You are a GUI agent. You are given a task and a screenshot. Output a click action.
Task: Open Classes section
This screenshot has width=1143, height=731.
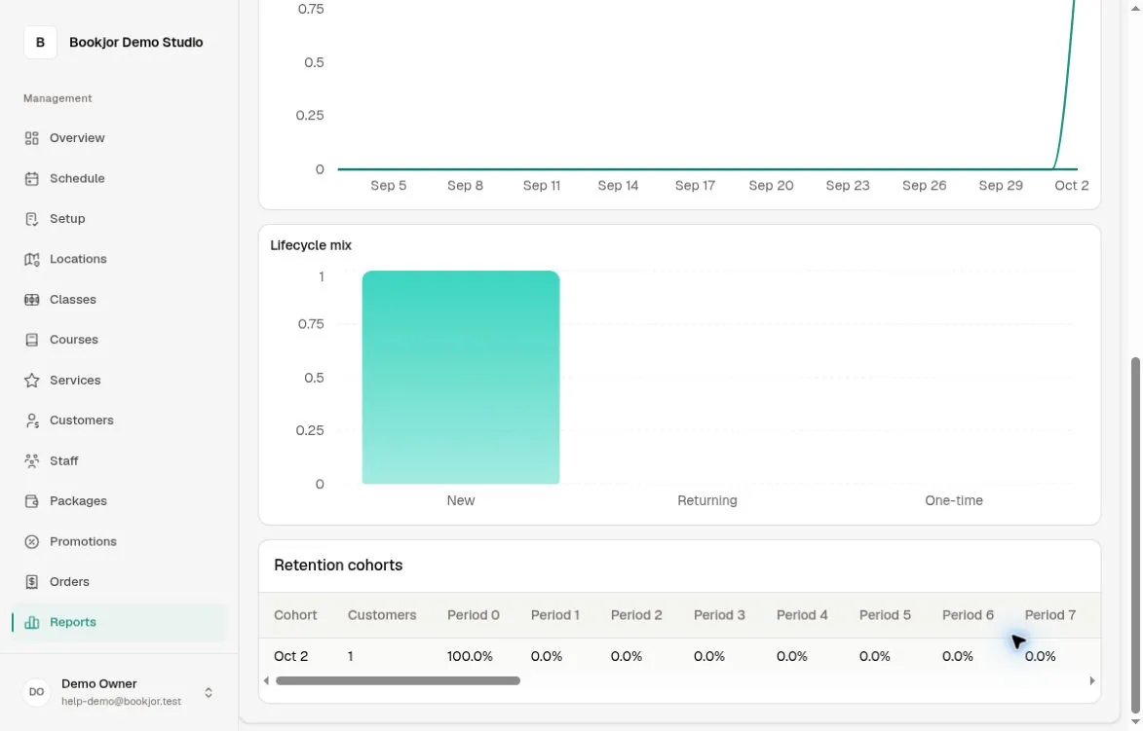118,300
